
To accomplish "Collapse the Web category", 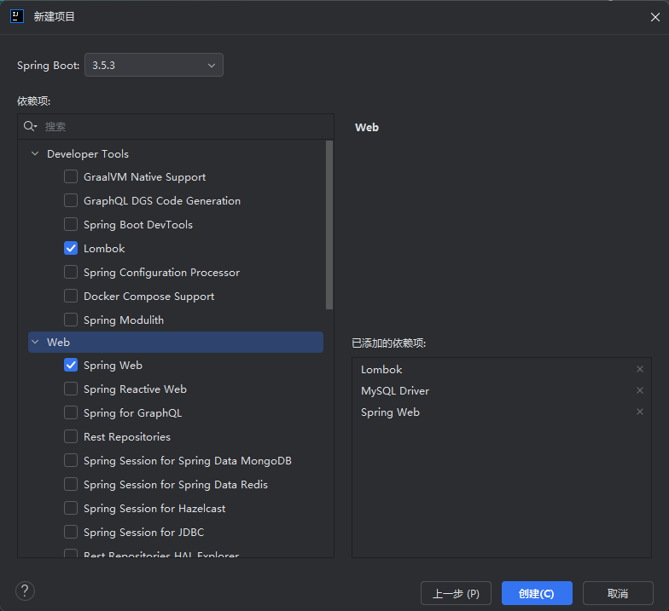I will point(35,343).
